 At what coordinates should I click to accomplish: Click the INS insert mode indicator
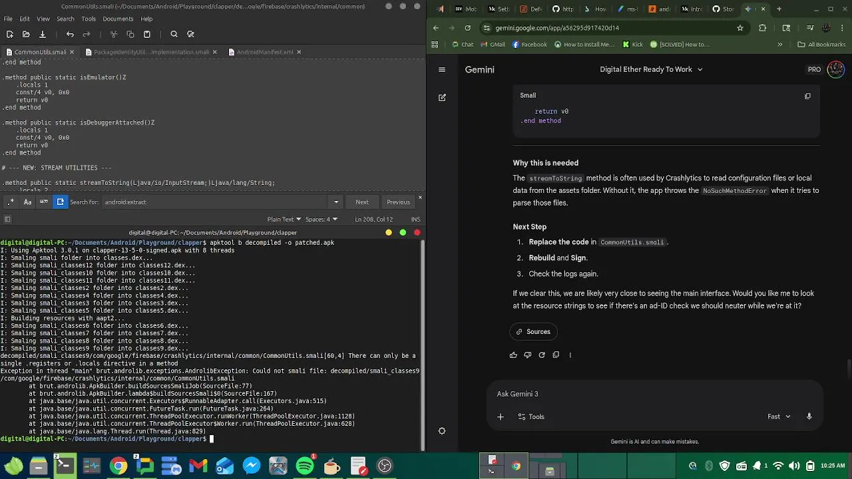(415, 220)
